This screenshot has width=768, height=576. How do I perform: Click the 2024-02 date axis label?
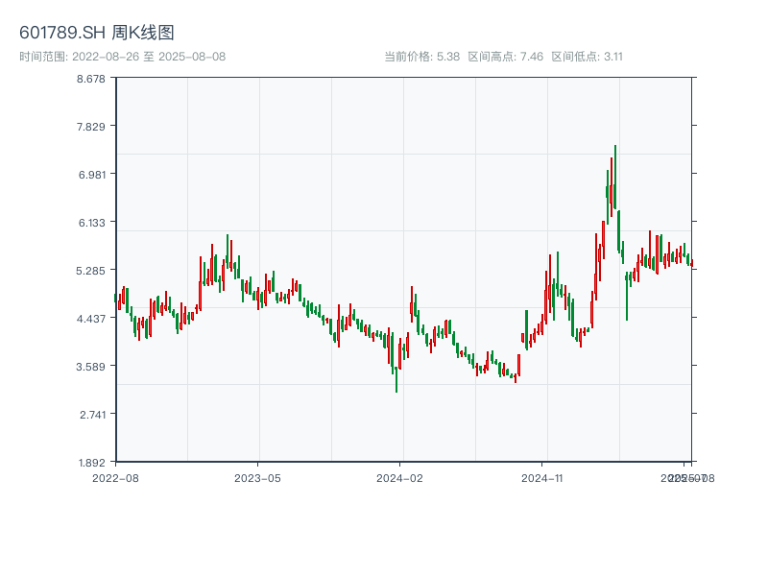[x=400, y=477]
